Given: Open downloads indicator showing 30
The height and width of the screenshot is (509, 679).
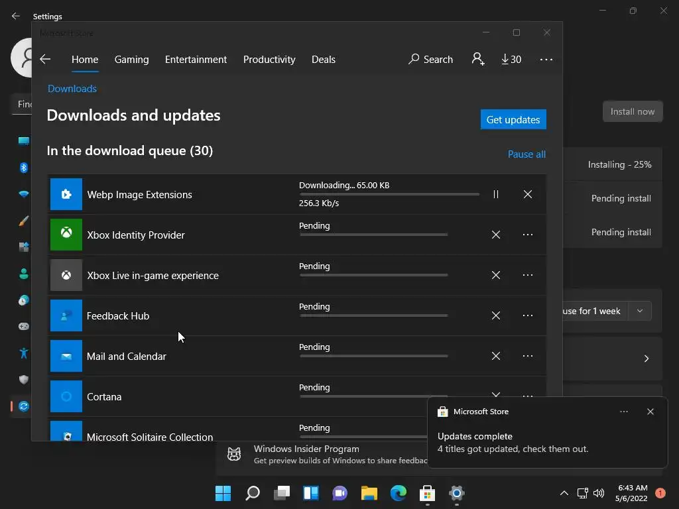Looking at the screenshot, I should [511, 59].
